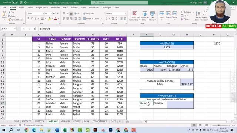This screenshot has height=133, width=237.
Task: Open Format as Table gallery
Action: pos(145,16)
